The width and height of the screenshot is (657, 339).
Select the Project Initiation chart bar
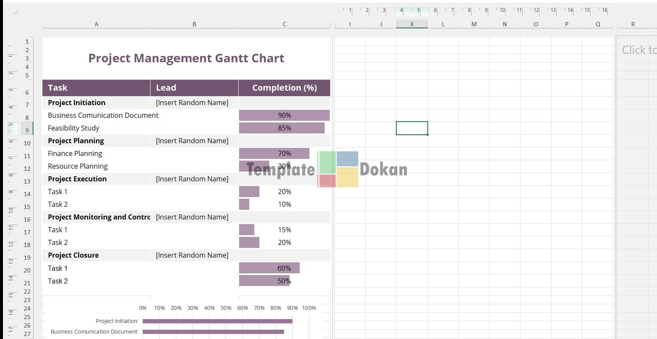(217, 321)
